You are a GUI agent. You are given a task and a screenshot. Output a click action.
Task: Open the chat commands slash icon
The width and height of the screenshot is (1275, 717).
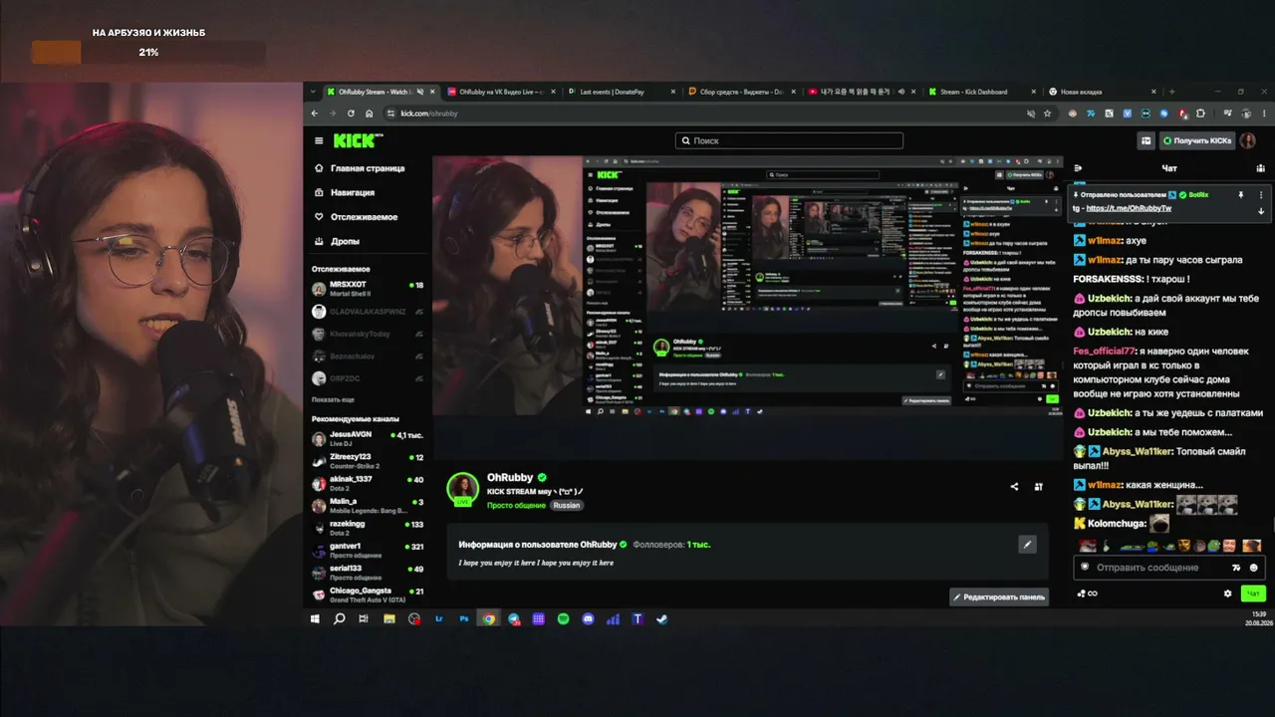1236,568
